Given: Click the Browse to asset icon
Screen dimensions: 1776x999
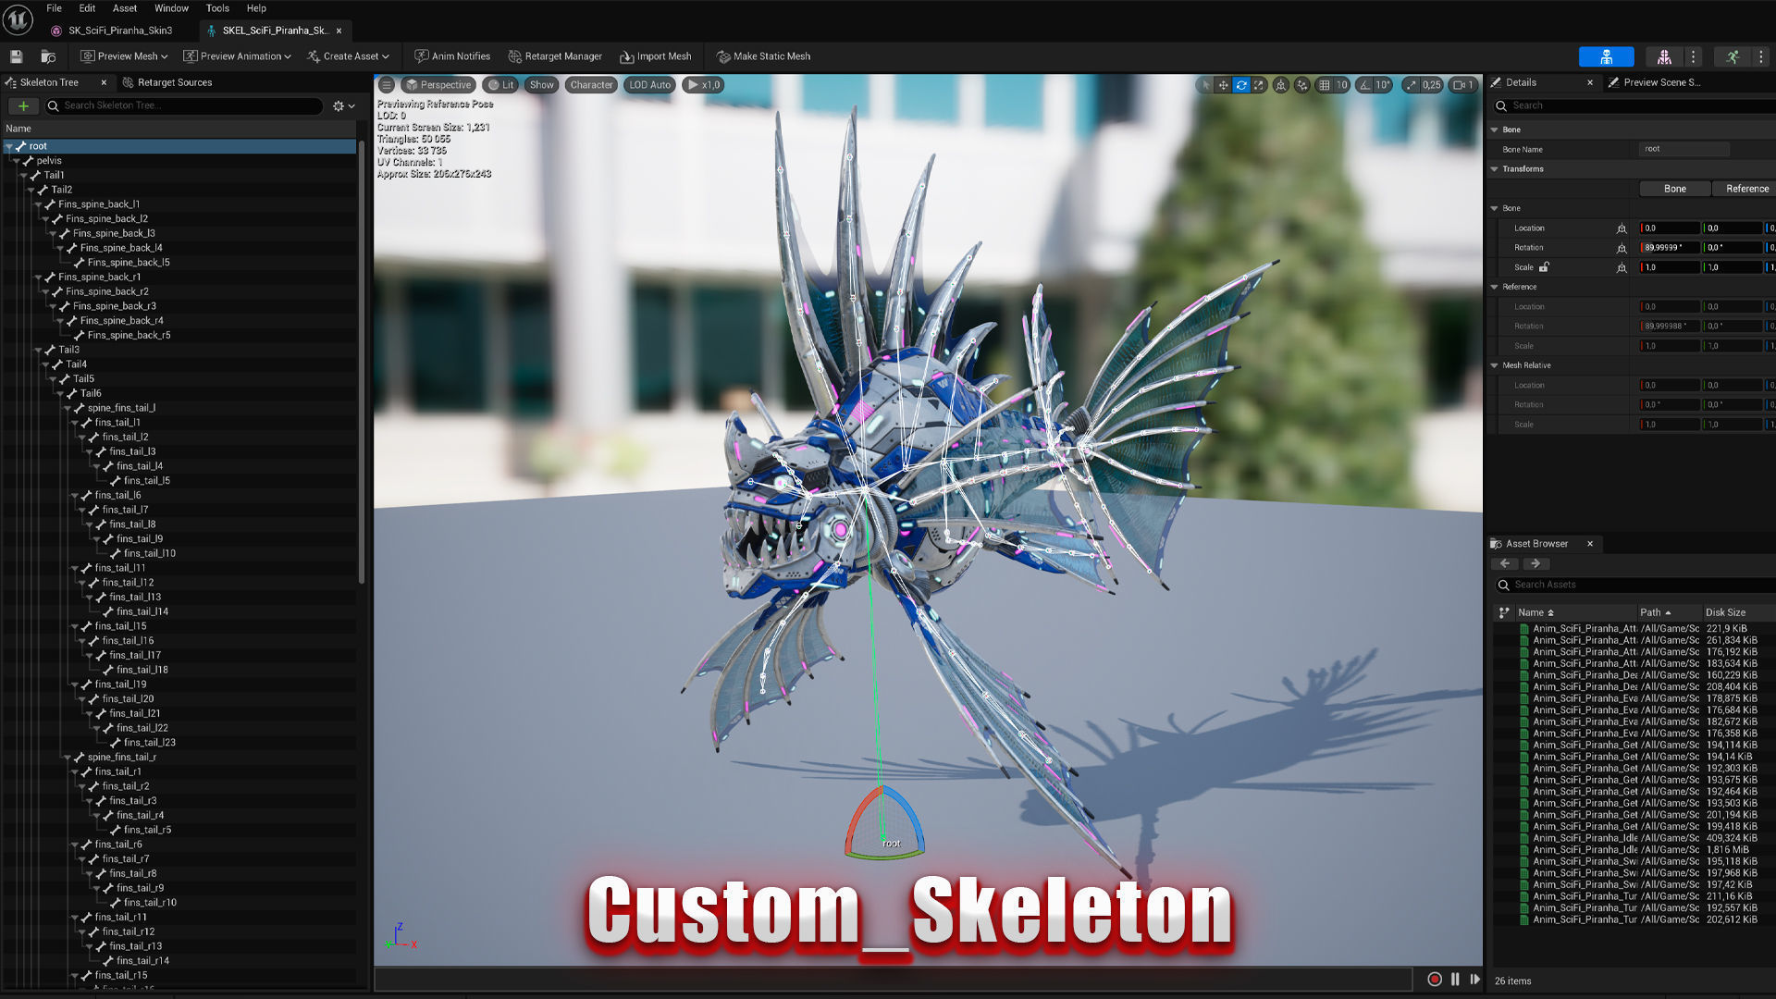Looking at the screenshot, I should (x=48, y=56).
